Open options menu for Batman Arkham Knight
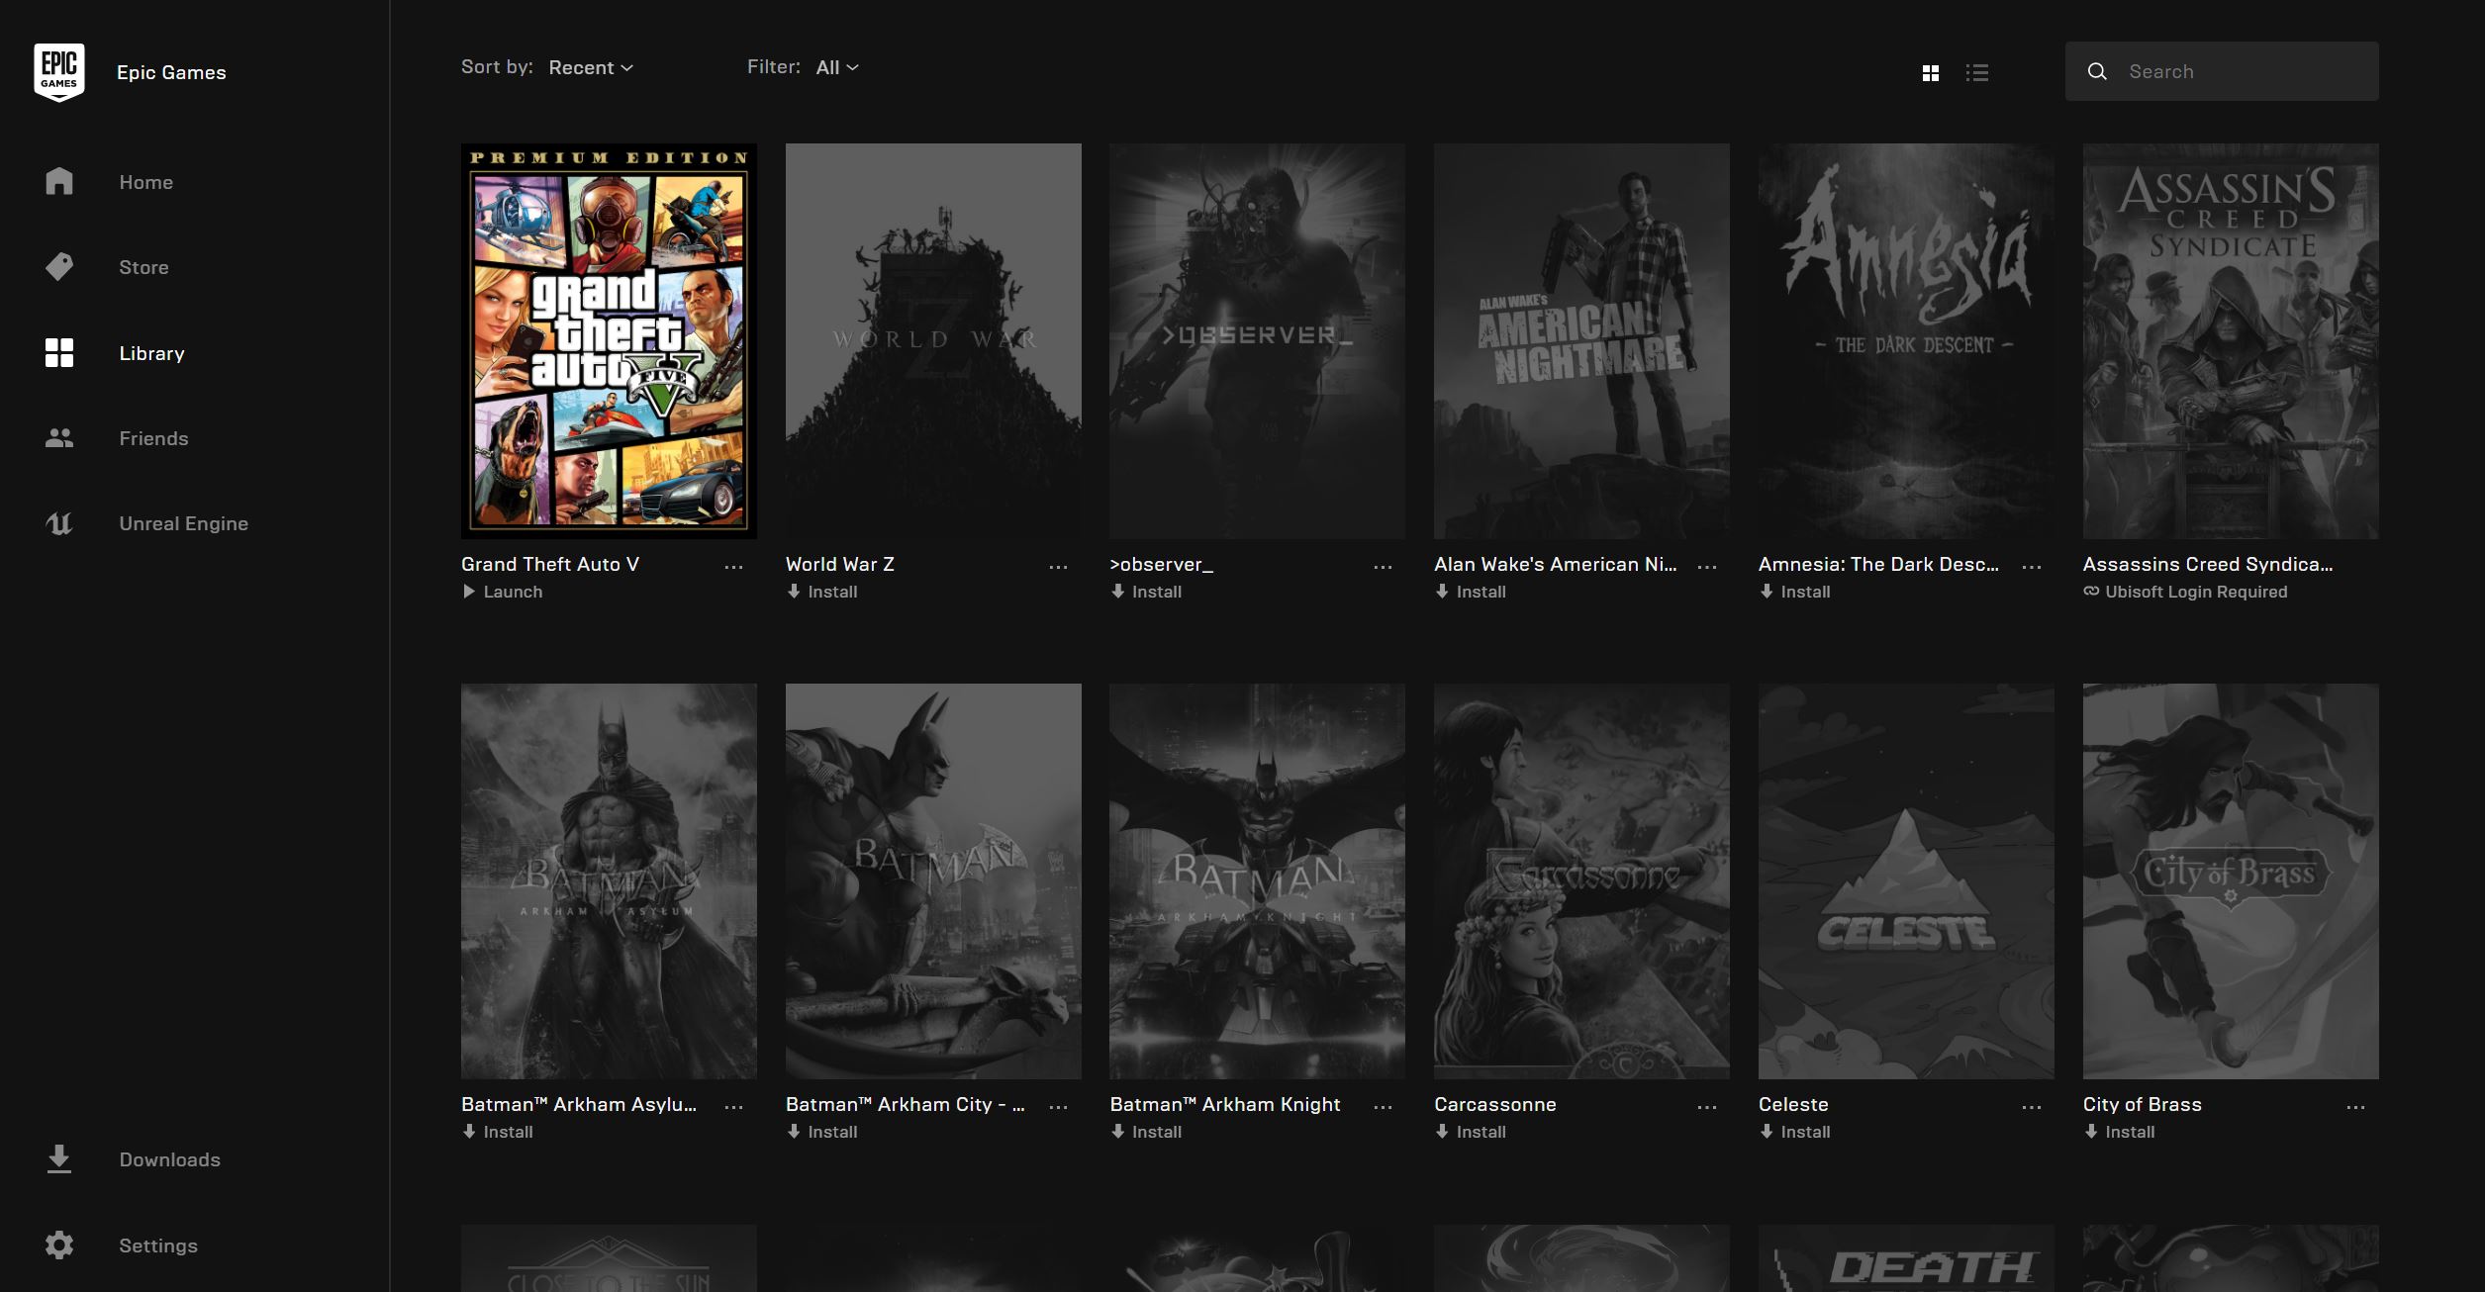Image resolution: width=2485 pixels, height=1292 pixels. click(1383, 1107)
